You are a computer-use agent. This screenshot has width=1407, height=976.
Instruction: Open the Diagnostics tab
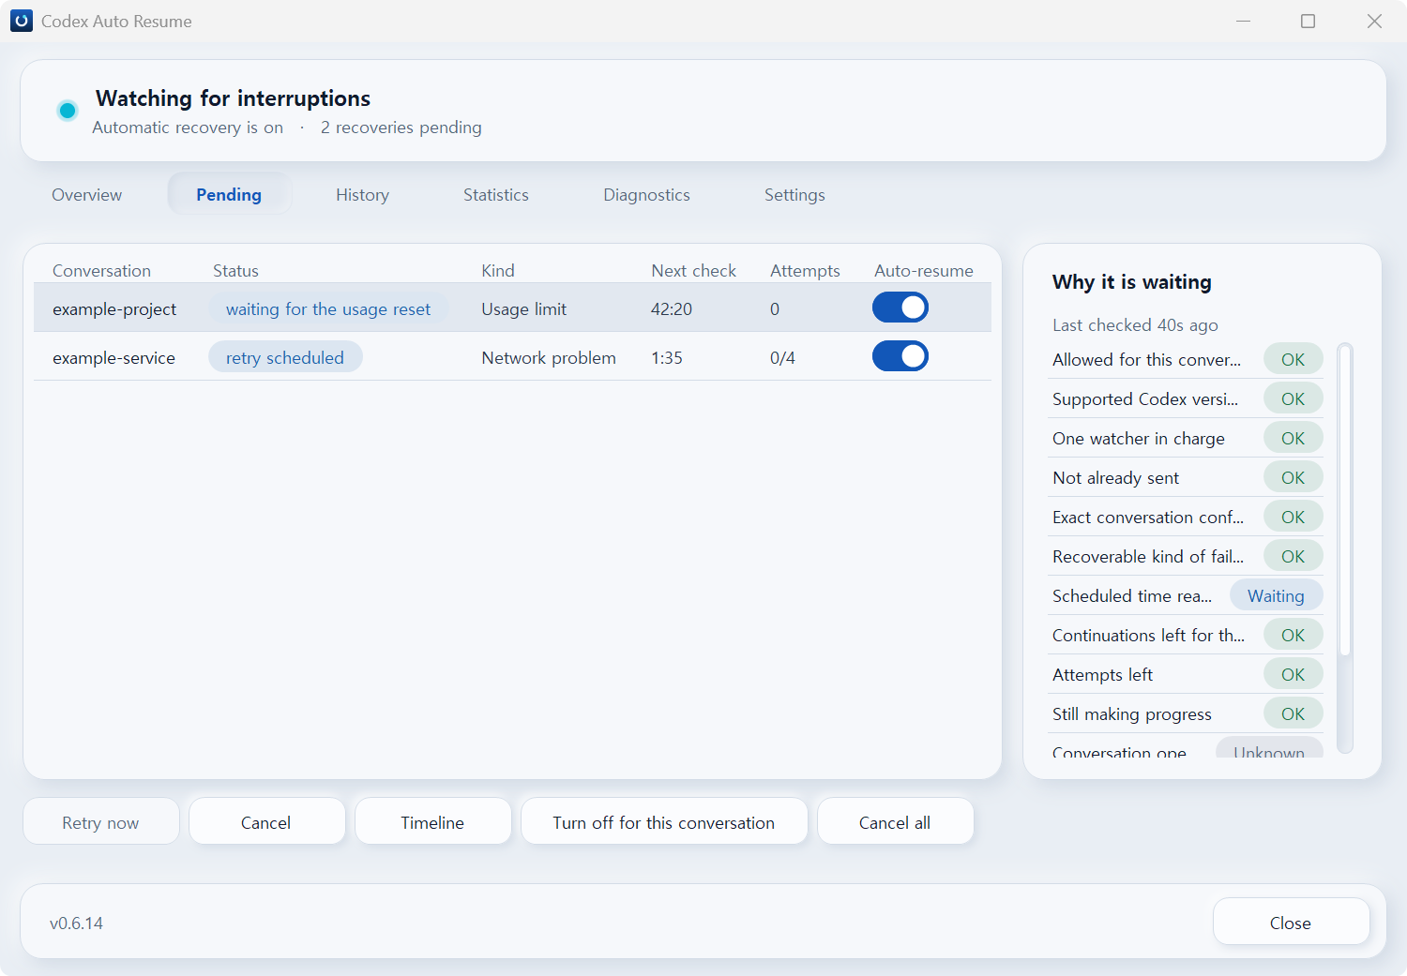point(647,195)
